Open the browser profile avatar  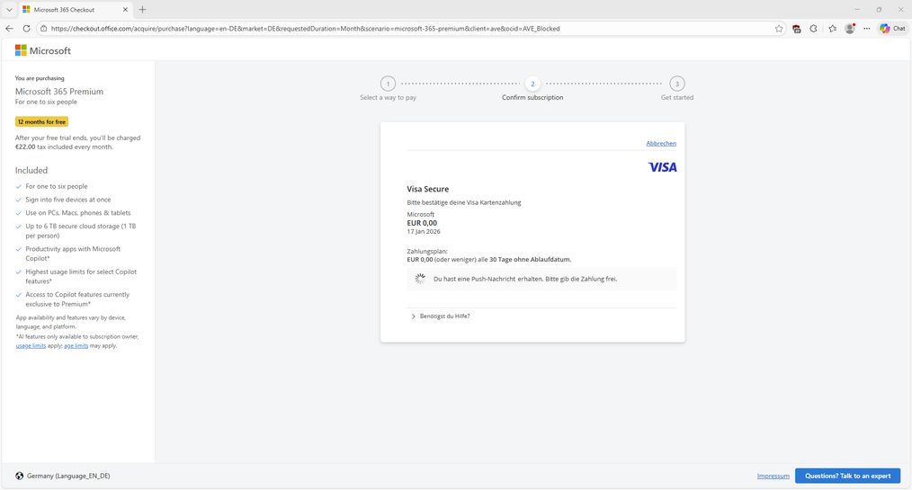850,28
